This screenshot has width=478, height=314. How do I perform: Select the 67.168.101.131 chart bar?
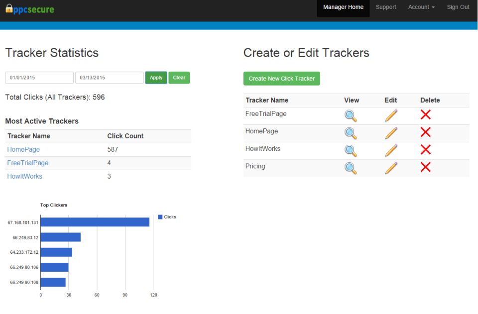[95, 222]
